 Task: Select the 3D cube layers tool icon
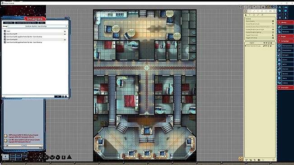tap(246, 11)
